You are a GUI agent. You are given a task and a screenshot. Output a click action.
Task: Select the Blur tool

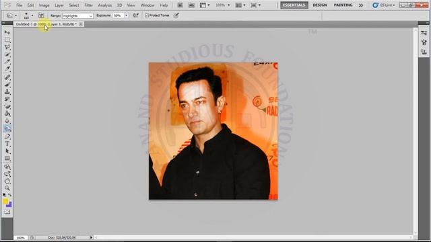[7, 121]
